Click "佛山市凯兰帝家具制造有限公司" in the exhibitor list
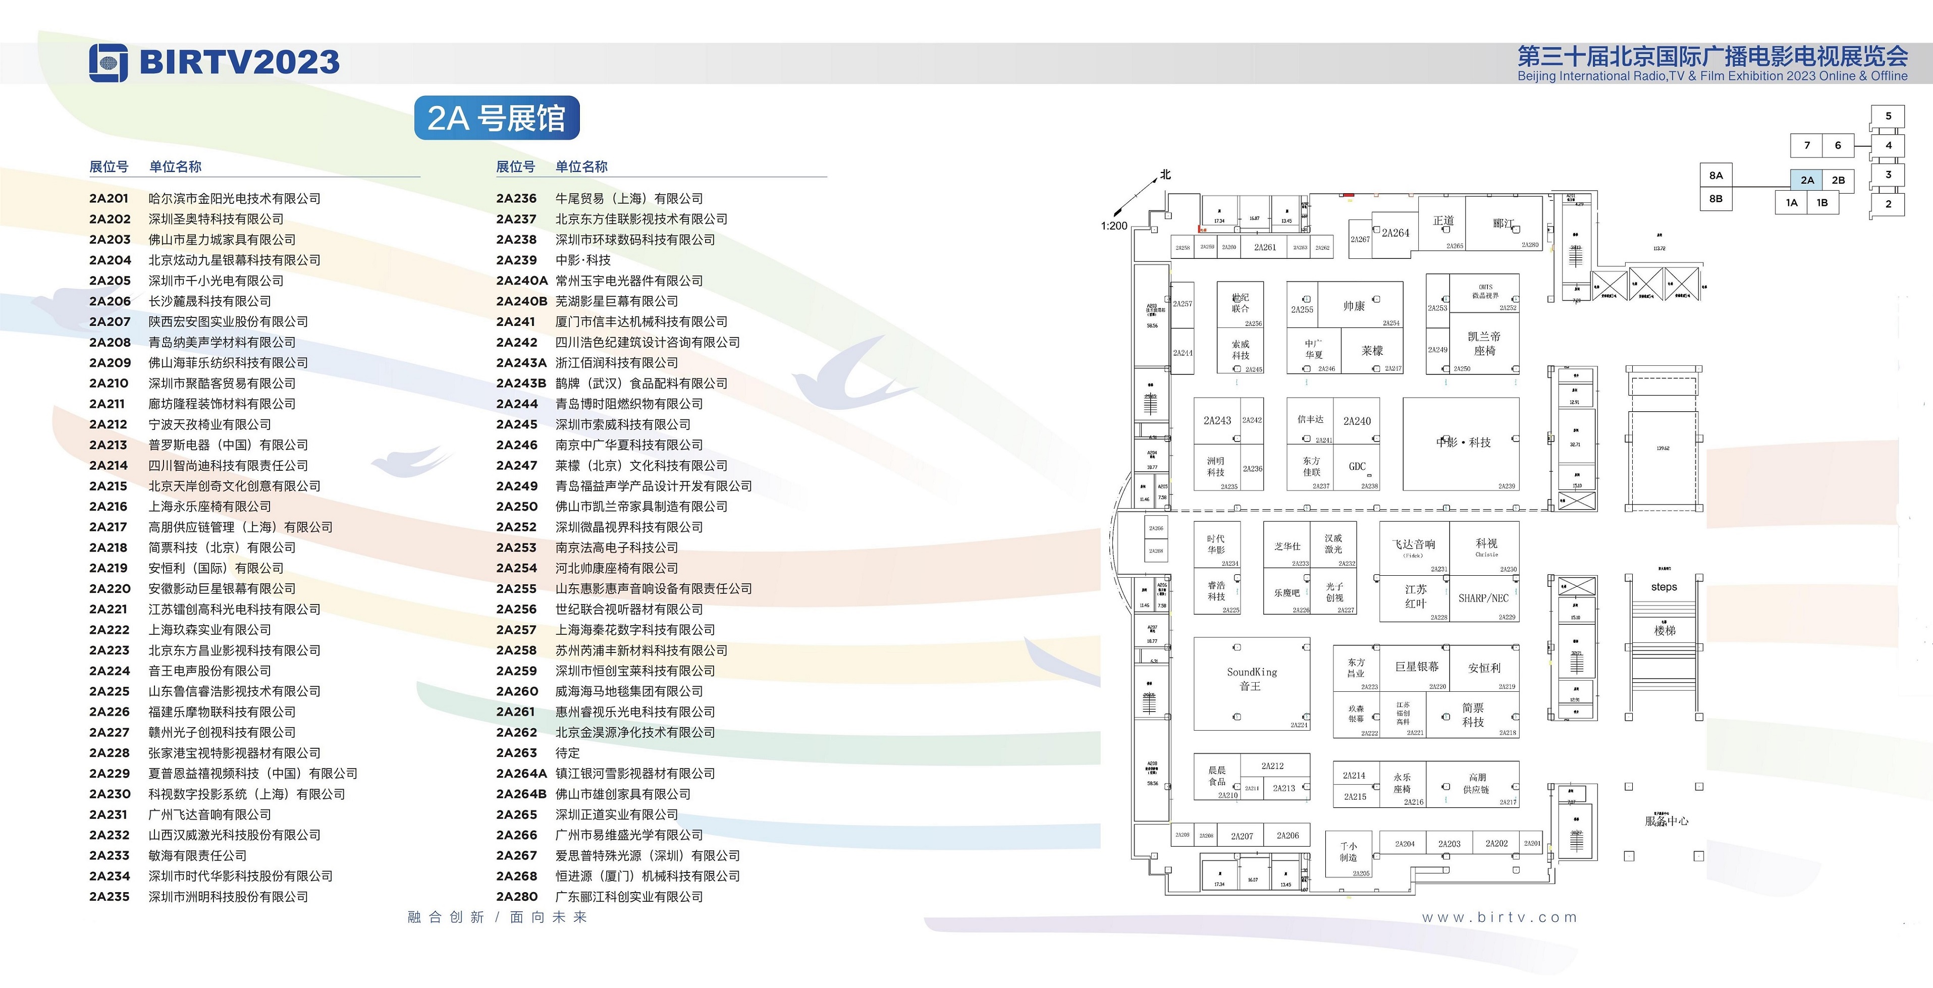The width and height of the screenshot is (1933, 988). pos(641,507)
